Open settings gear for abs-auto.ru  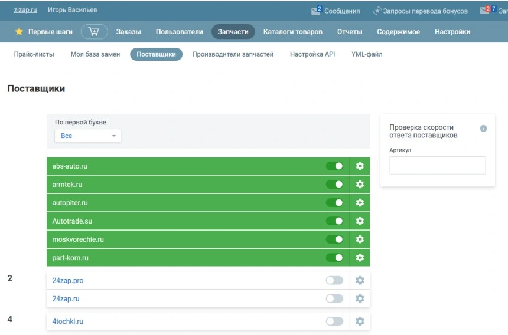(x=360, y=166)
